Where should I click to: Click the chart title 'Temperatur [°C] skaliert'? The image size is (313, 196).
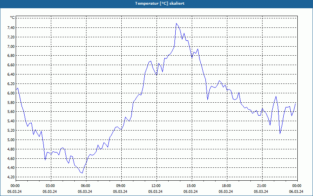pos(160,4)
